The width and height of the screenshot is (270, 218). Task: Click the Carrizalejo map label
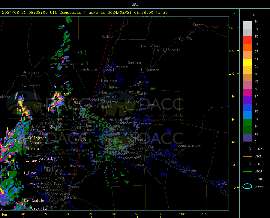(34, 201)
